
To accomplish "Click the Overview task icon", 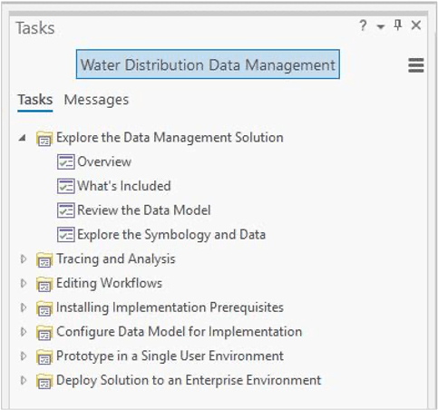I will click(x=65, y=161).
